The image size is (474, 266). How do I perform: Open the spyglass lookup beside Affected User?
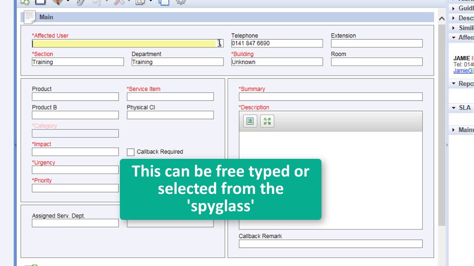pyautogui.click(x=220, y=44)
